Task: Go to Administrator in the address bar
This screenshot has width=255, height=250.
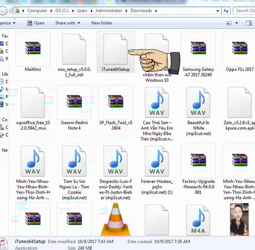Action: point(109,11)
